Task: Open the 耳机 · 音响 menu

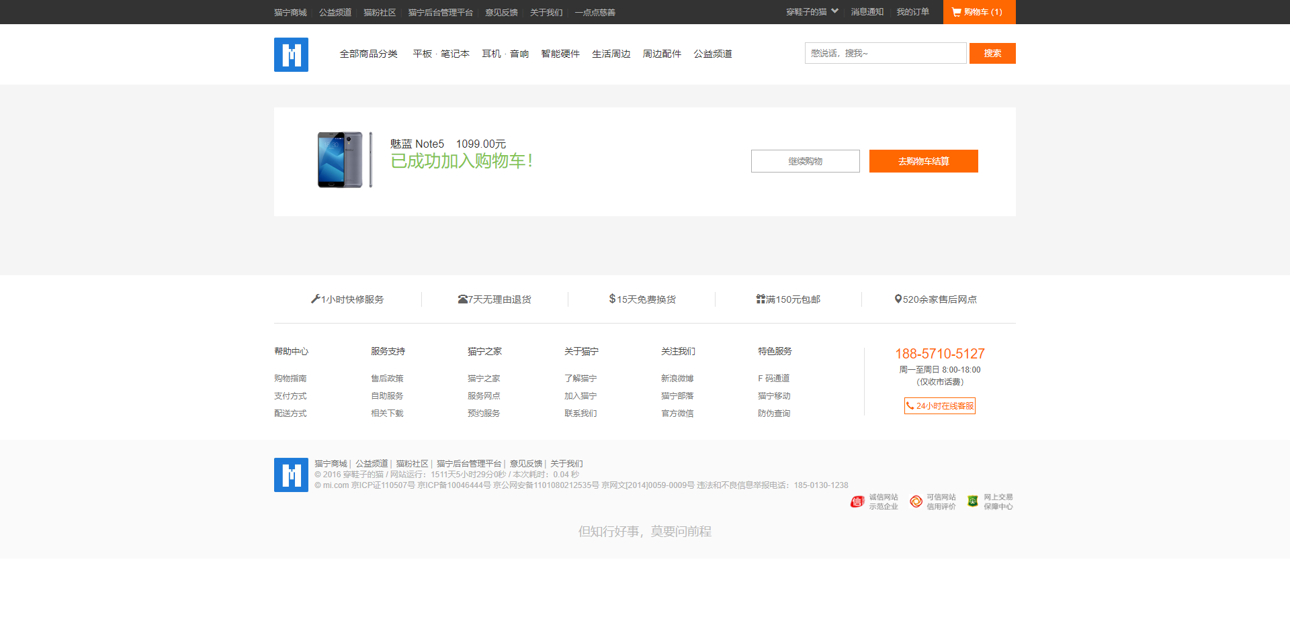Action: click(505, 54)
